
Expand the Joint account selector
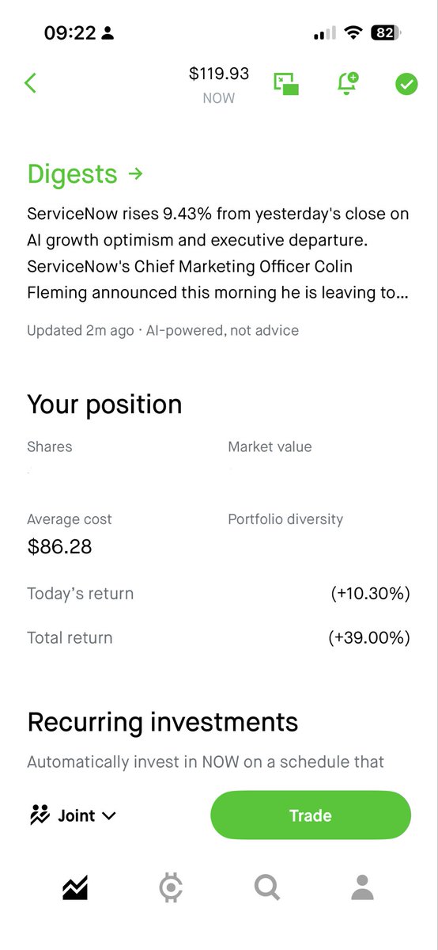click(72, 815)
